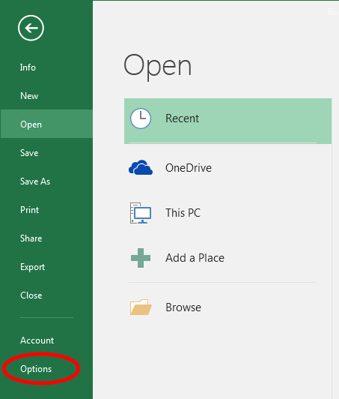This screenshot has width=339, height=399.
Task: Click the Recent clock icon
Action: tap(141, 118)
